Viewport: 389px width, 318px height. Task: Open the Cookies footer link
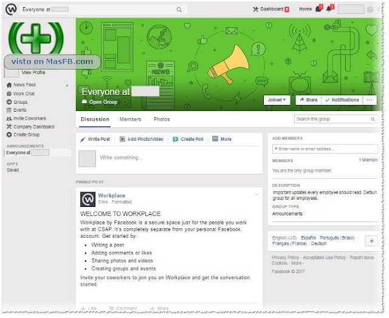tap(280, 263)
